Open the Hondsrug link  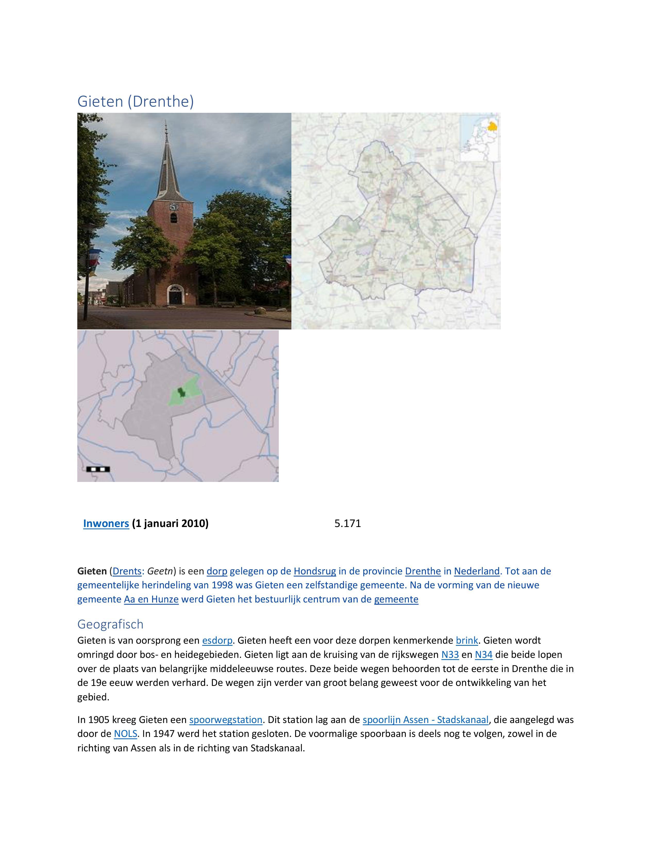click(x=315, y=571)
